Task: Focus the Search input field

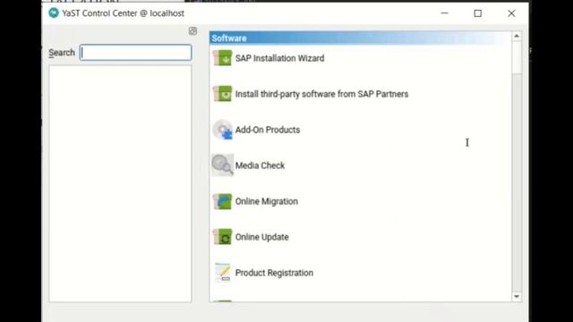Action: [135, 53]
